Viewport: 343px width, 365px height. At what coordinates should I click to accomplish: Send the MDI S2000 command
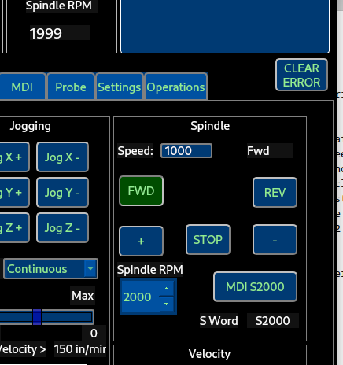[x=255, y=287]
